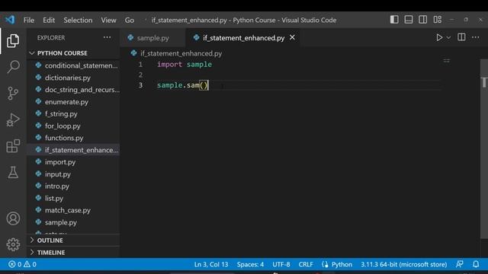
Task: Collapse the PYTHON COURSE folder section
Action: [x=73, y=53]
